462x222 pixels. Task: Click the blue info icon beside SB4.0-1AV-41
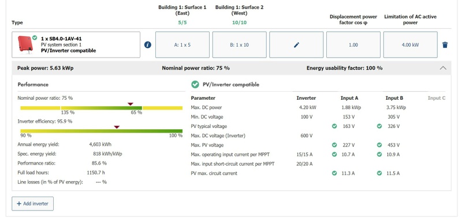click(148, 45)
